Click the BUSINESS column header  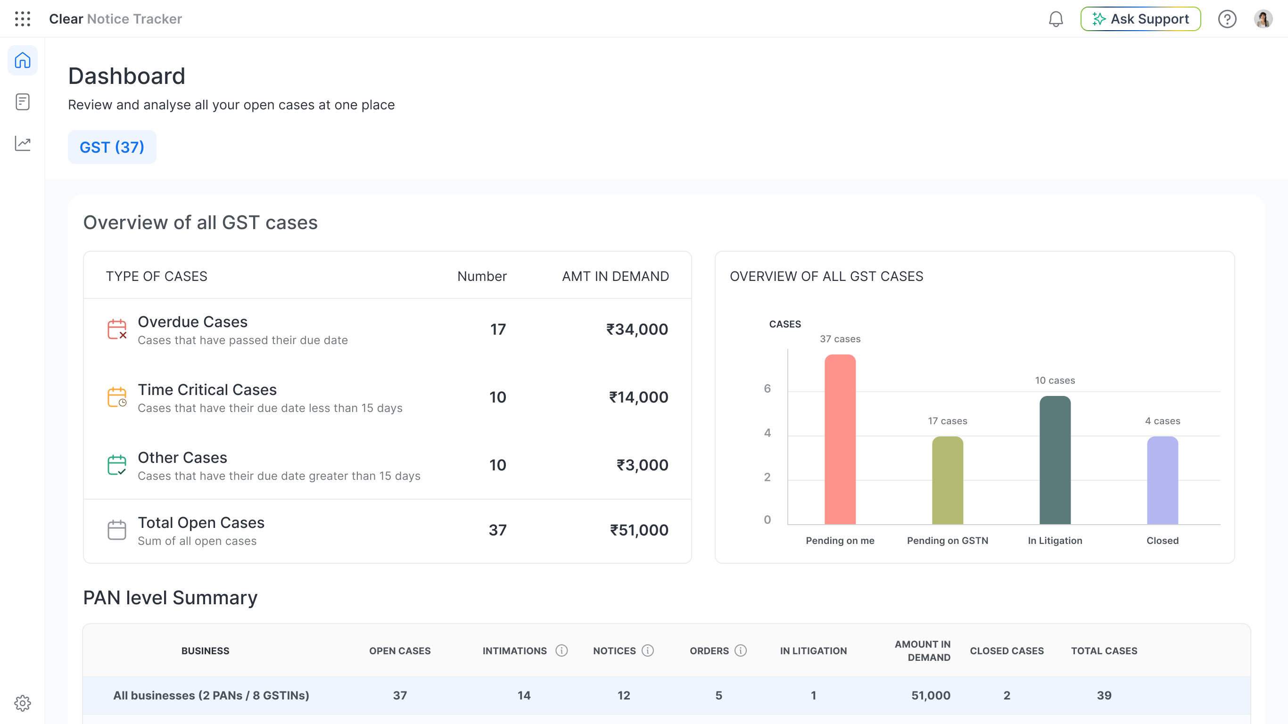pyautogui.click(x=206, y=651)
